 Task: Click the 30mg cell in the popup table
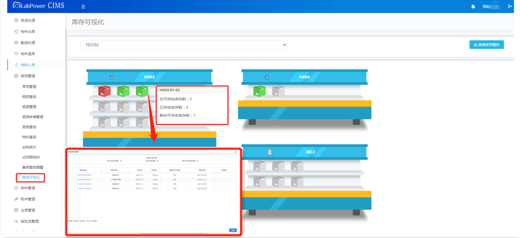pos(155,179)
